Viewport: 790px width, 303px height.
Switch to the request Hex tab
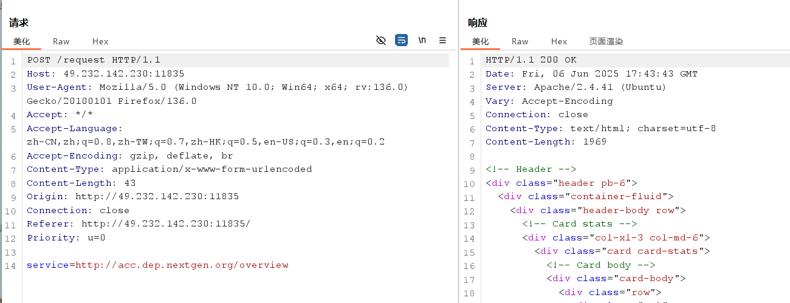100,41
